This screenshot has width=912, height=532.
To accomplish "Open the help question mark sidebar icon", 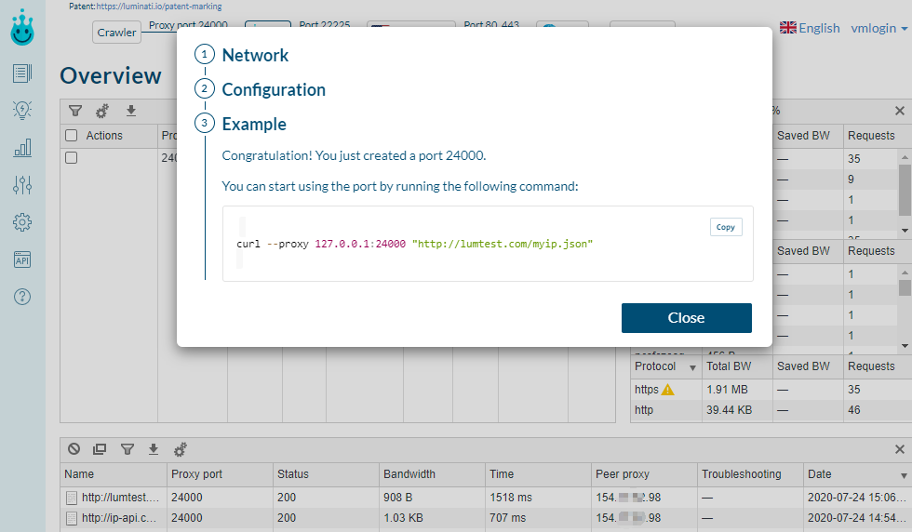I will 22,297.
